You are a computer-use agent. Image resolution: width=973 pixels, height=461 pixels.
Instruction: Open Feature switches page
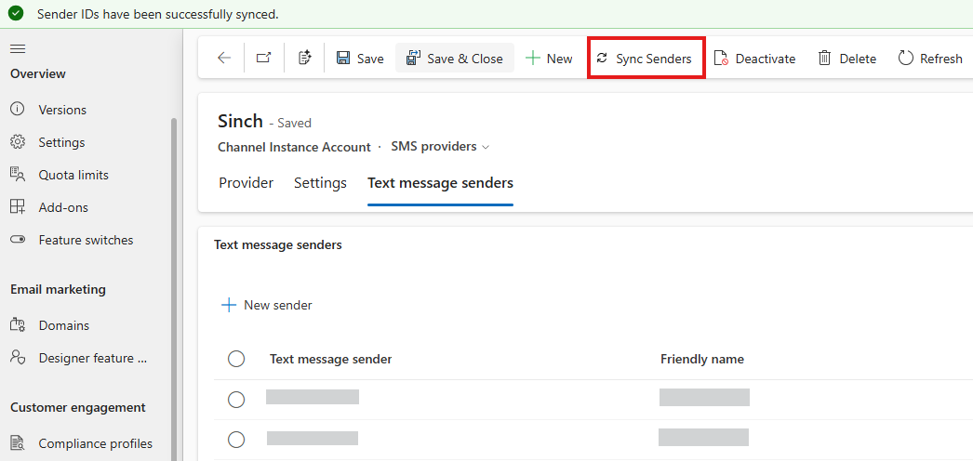(86, 240)
